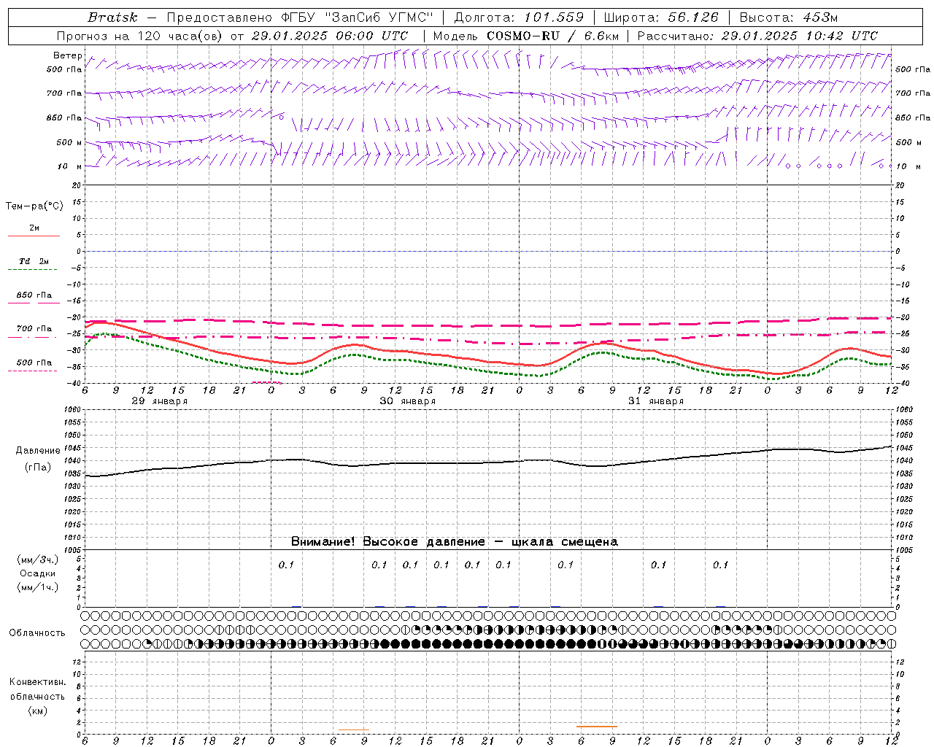Select the text Предоставлено ФГБУ "ЗапСиб УГМС"

[x=301, y=17]
